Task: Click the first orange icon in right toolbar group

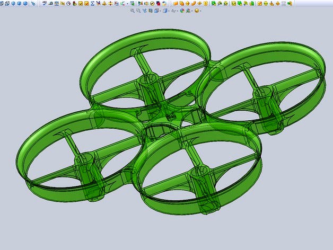Action: click(176, 3)
